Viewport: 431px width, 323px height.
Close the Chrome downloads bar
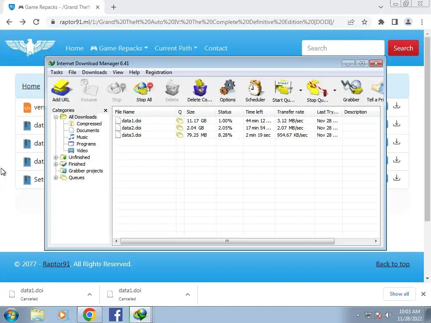pos(423,294)
